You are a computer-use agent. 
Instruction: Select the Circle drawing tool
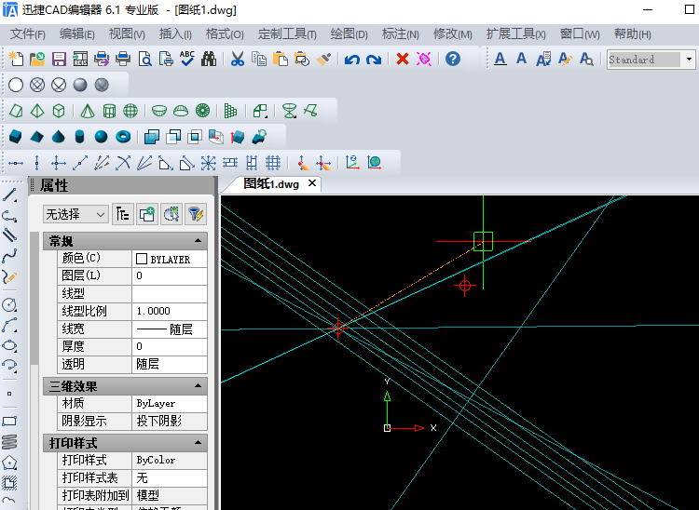click(10, 304)
